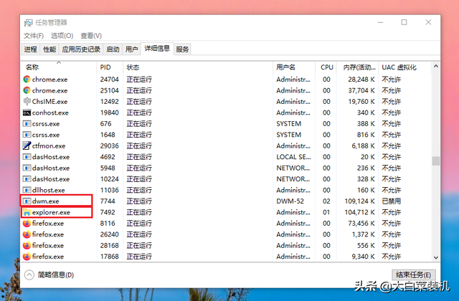Click the dasHost.exe icon for PID 10224

pos(27,179)
